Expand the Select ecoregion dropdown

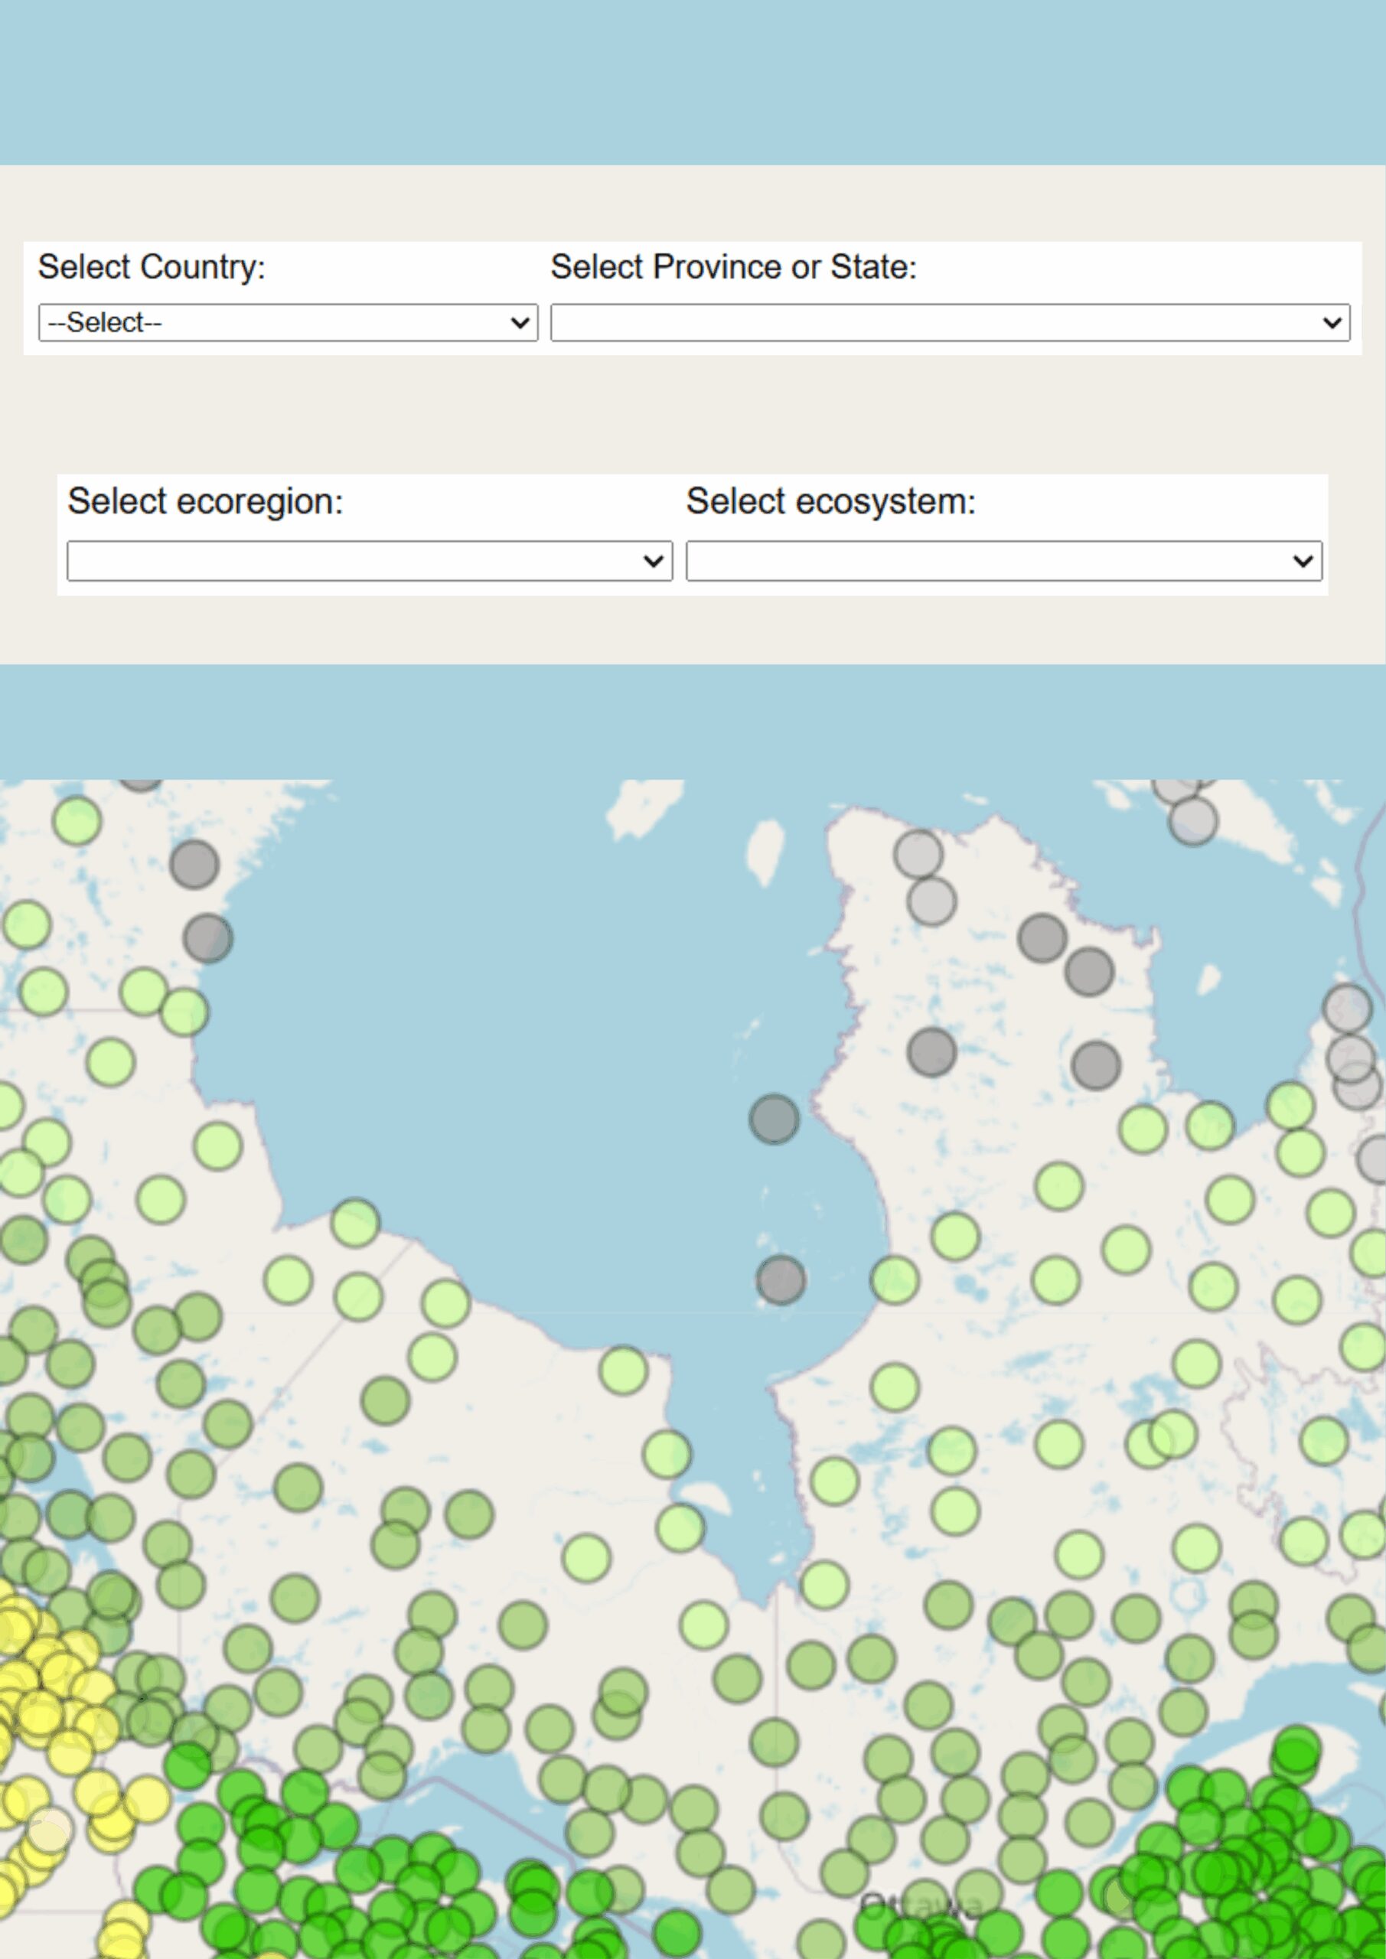370,561
